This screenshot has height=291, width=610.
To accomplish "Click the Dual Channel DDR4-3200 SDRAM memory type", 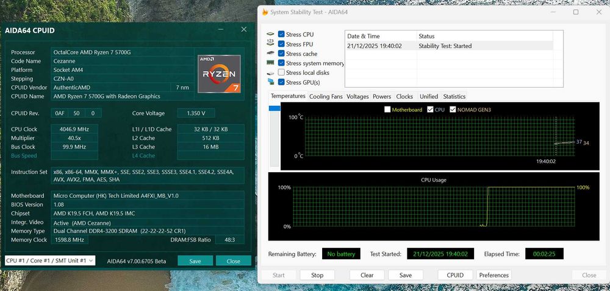I will 148,231.
